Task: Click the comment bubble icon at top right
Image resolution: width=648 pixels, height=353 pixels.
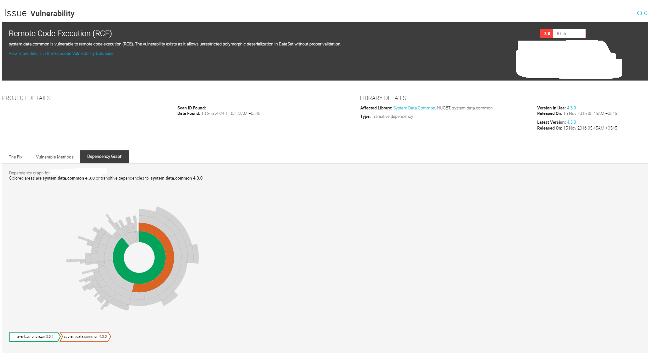Action: (x=640, y=13)
